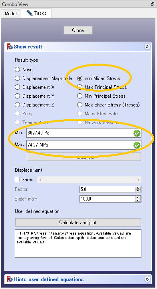Screen dimensions: 157x289
Task: Increase the Factor spinner value
Action: [x=138, y=188]
